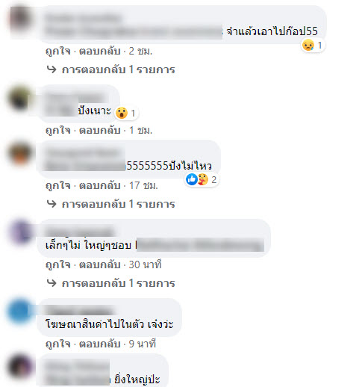Click the sad reaction emoji on first comment
The image size is (359, 387).
point(308,45)
